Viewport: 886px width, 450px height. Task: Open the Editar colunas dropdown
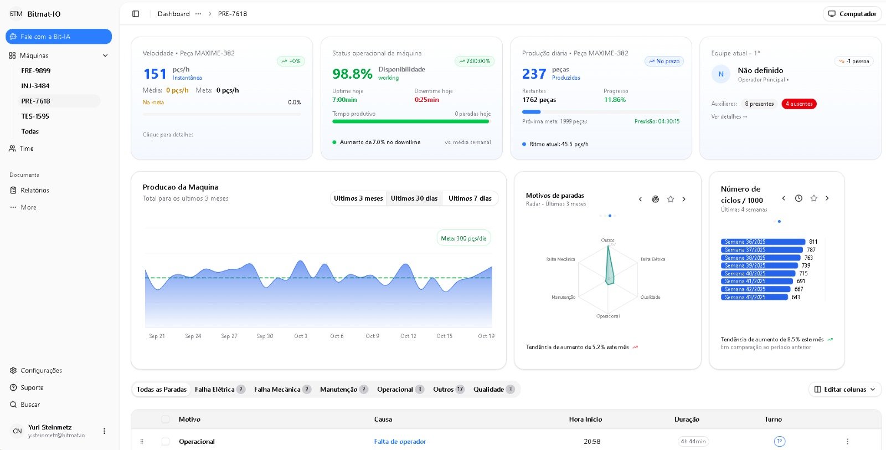tap(844, 390)
